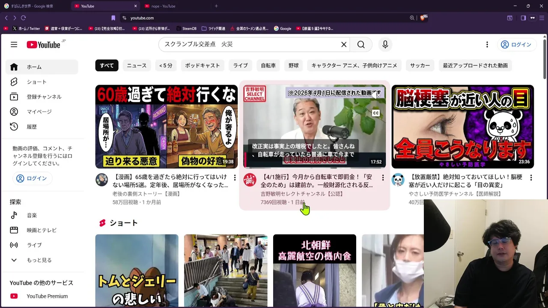Click the Brave shield icon
The width and height of the screenshot is (548, 308).
pos(423,18)
